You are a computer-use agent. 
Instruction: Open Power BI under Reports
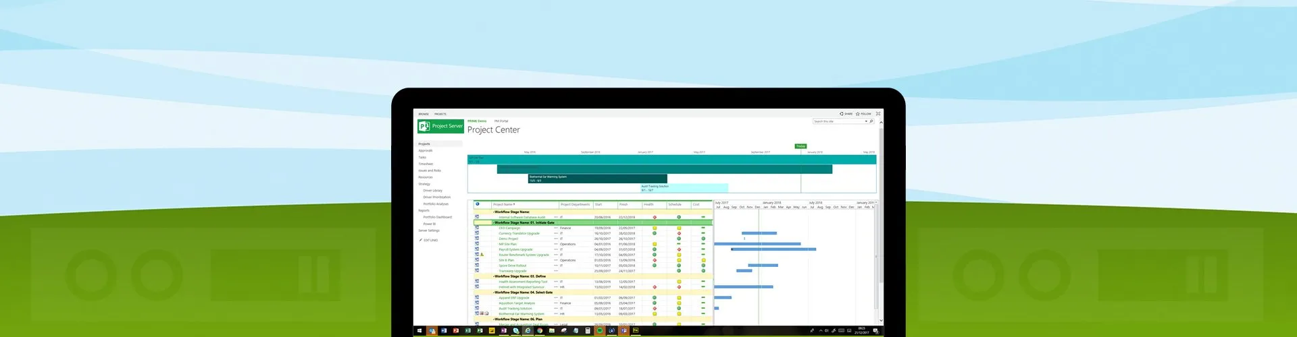(430, 224)
